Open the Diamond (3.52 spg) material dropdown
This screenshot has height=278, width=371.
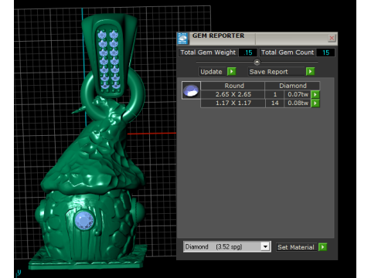226,247
